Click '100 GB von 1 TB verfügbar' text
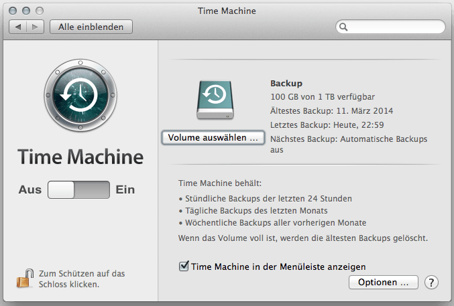Image resolution: width=454 pixels, height=306 pixels. coord(323,97)
